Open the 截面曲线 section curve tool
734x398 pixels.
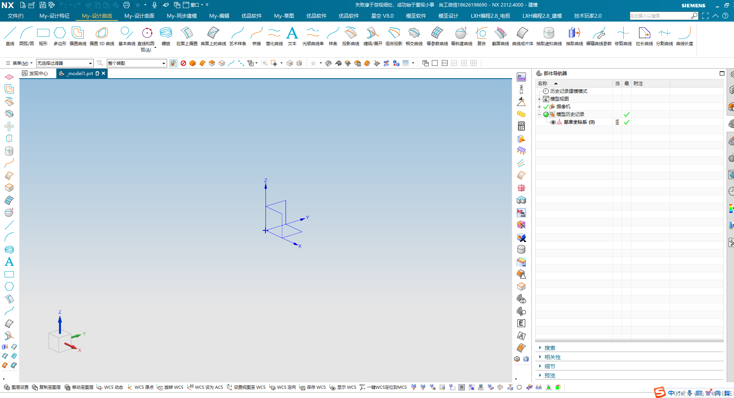tap(501, 36)
